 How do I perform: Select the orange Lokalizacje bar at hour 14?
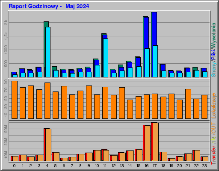(130, 109)
